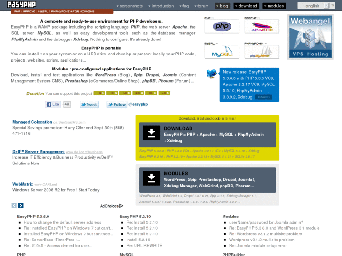Open 'userName/password for Joomla admin?' post
Image resolution: width=342 pixels, height=256 pixels.
click(x=266, y=222)
